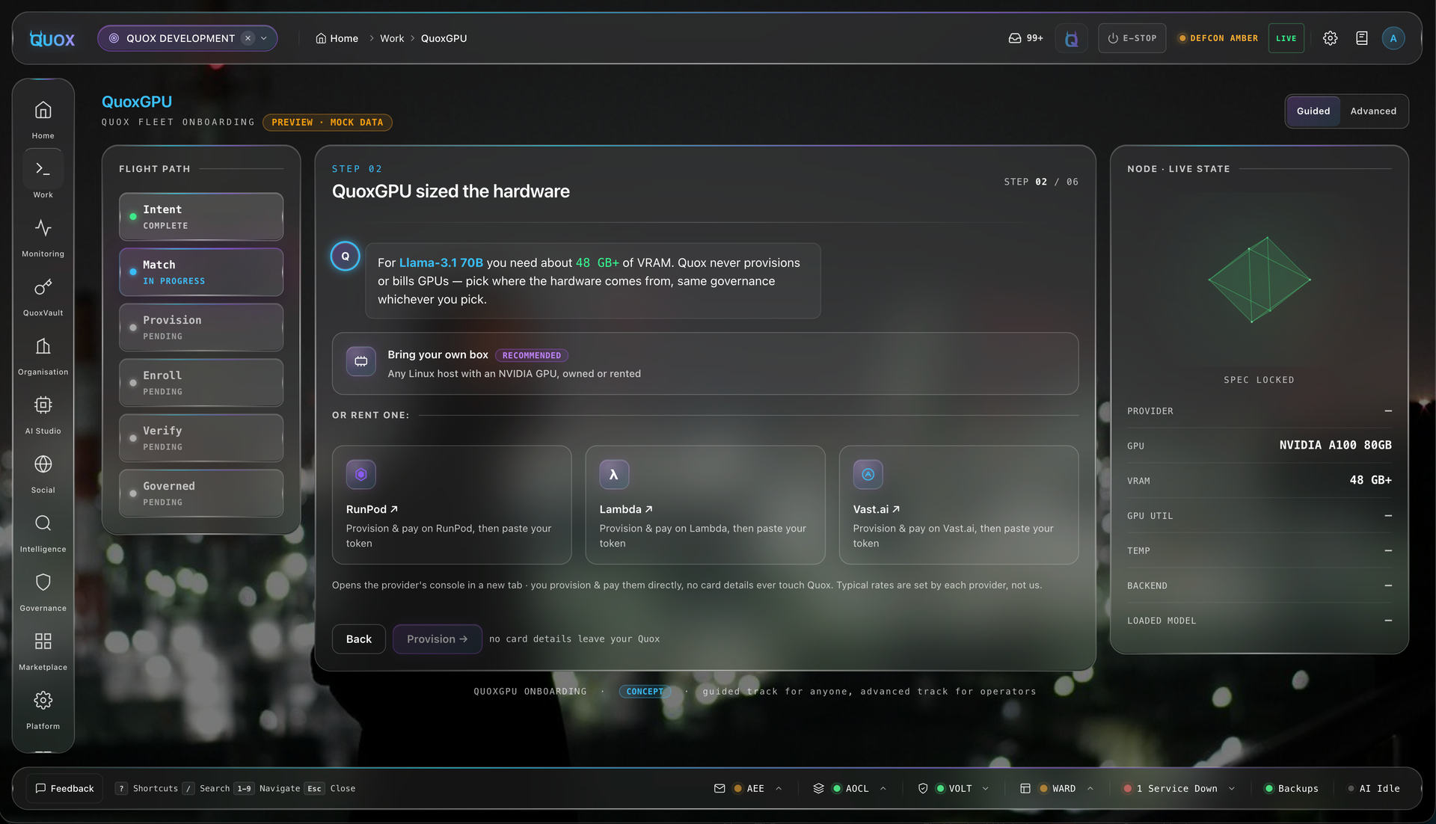Switch to Advanced mode
This screenshot has width=1436, height=824.
[x=1372, y=111]
